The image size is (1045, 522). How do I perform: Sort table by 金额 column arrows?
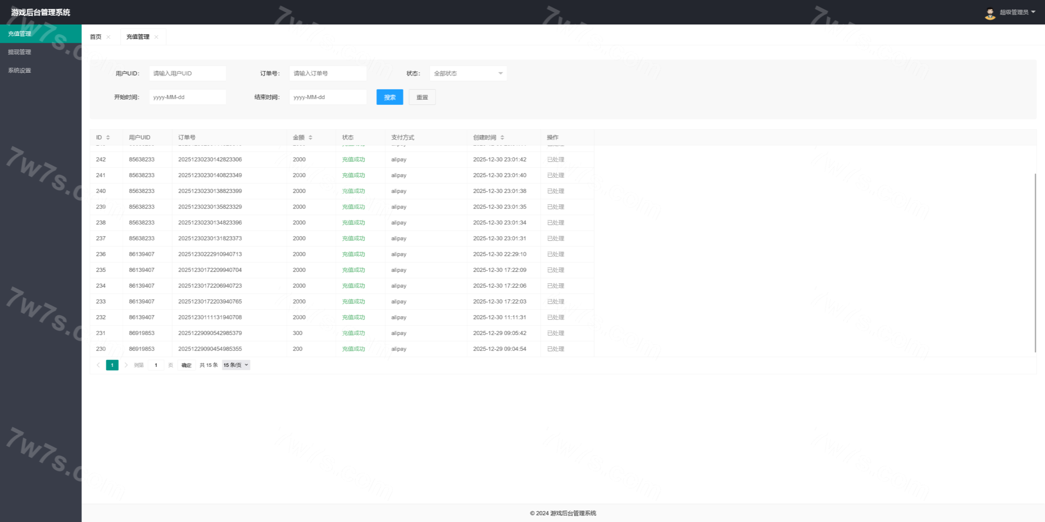point(310,138)
